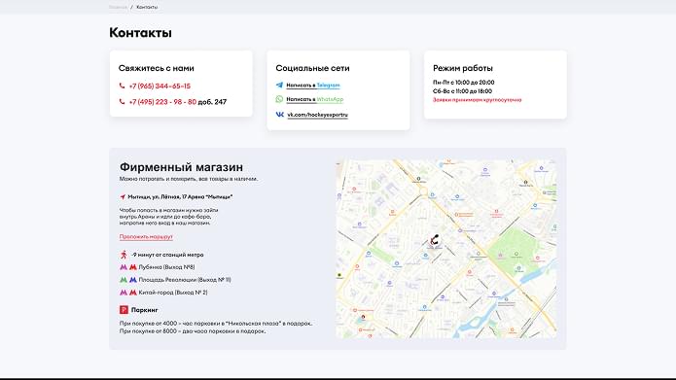Viewport: 676px width, 380px height.
Task: Click the WhatsApp icon
Action: click(279, 99)
